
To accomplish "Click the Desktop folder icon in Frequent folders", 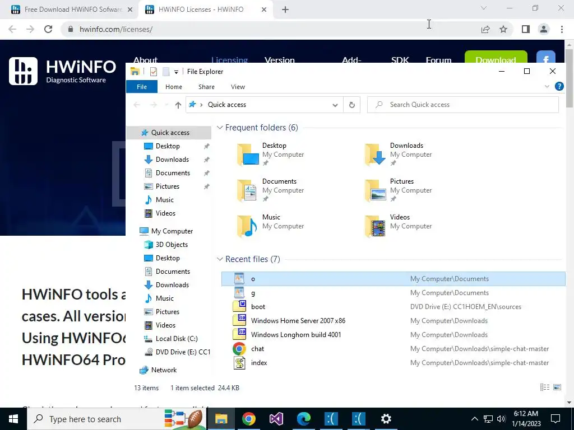I will coord(248,155).
